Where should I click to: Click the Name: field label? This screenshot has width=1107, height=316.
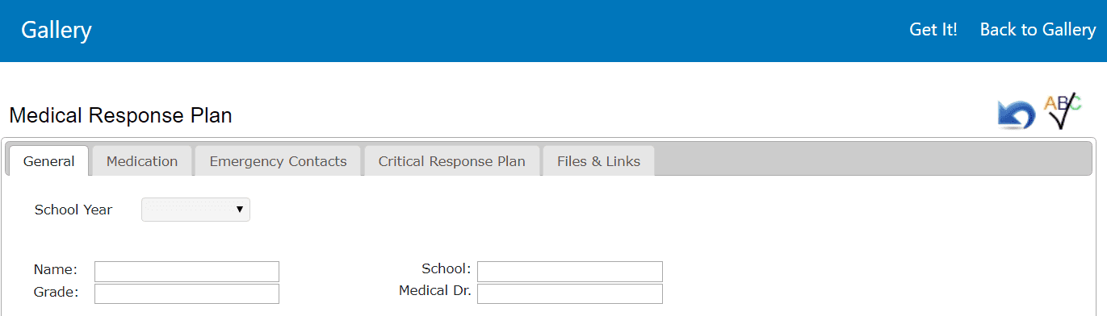pyautogui.click(x=56, y=269)
